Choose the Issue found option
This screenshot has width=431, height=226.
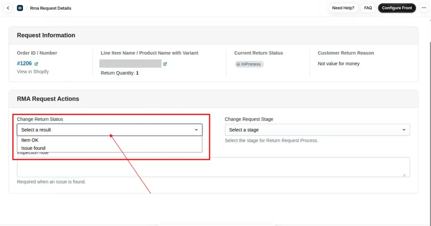point(110,148)
